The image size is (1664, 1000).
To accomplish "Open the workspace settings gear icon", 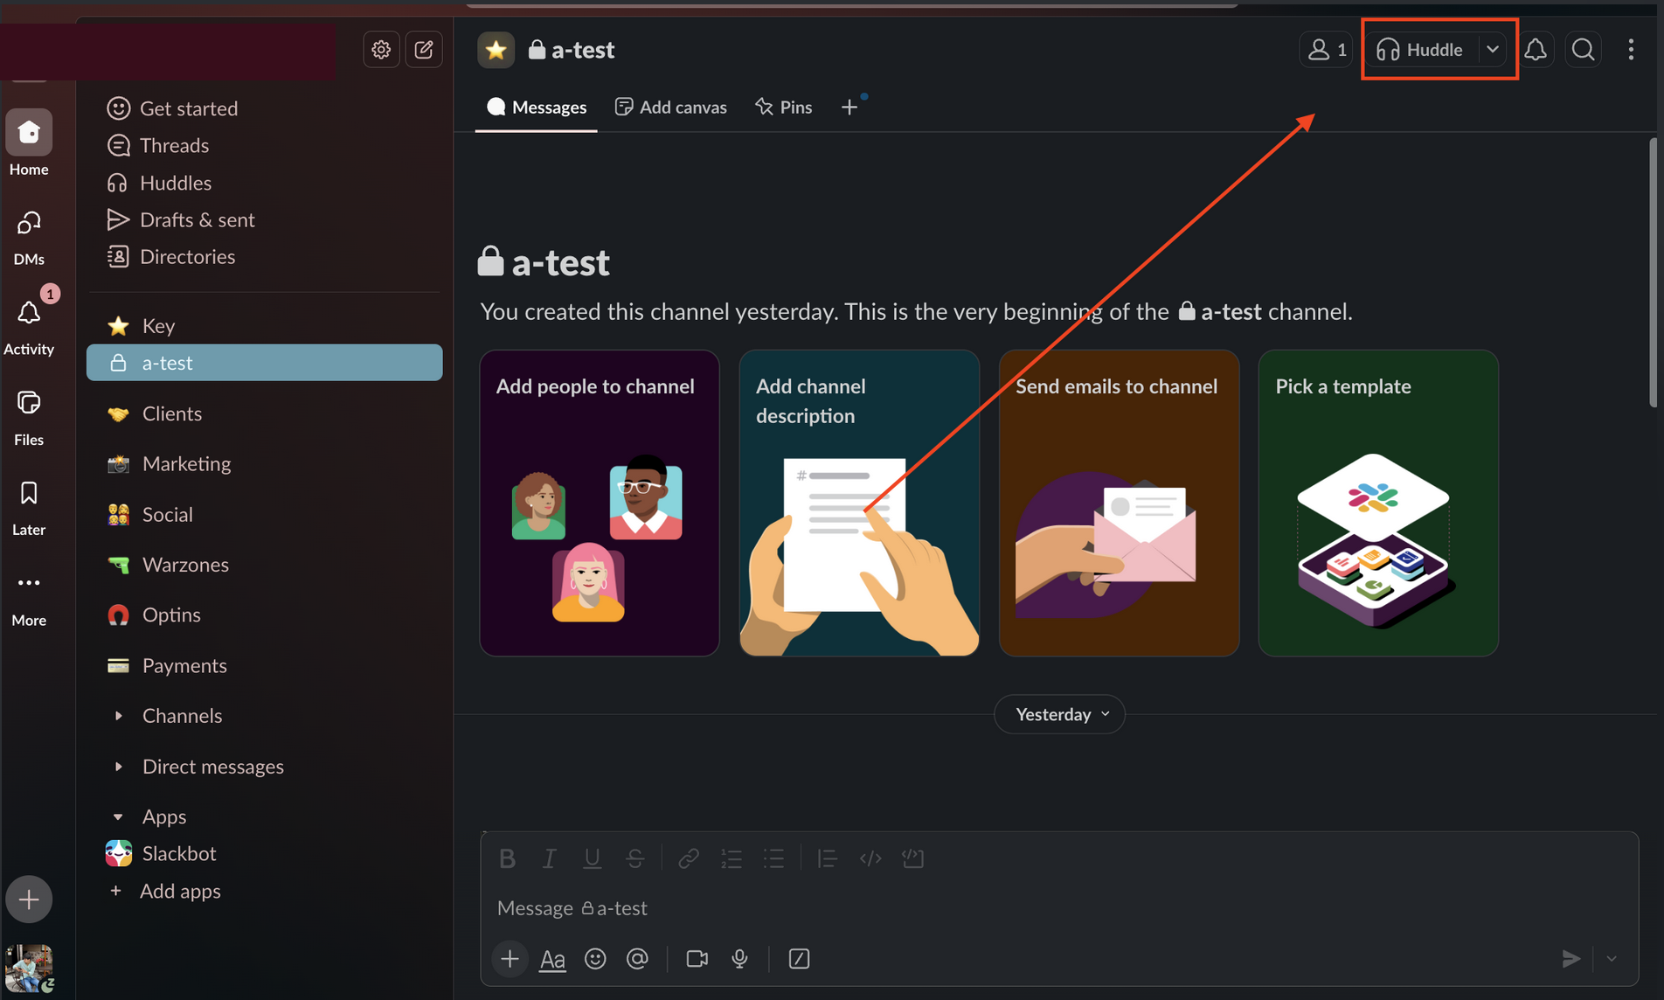I will pos(381,50).
